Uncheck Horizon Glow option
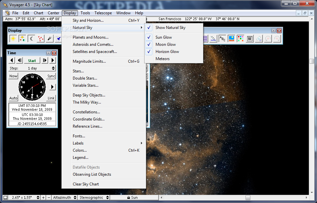The width and height of the screenshot is (317, 203). coord(174,52)
